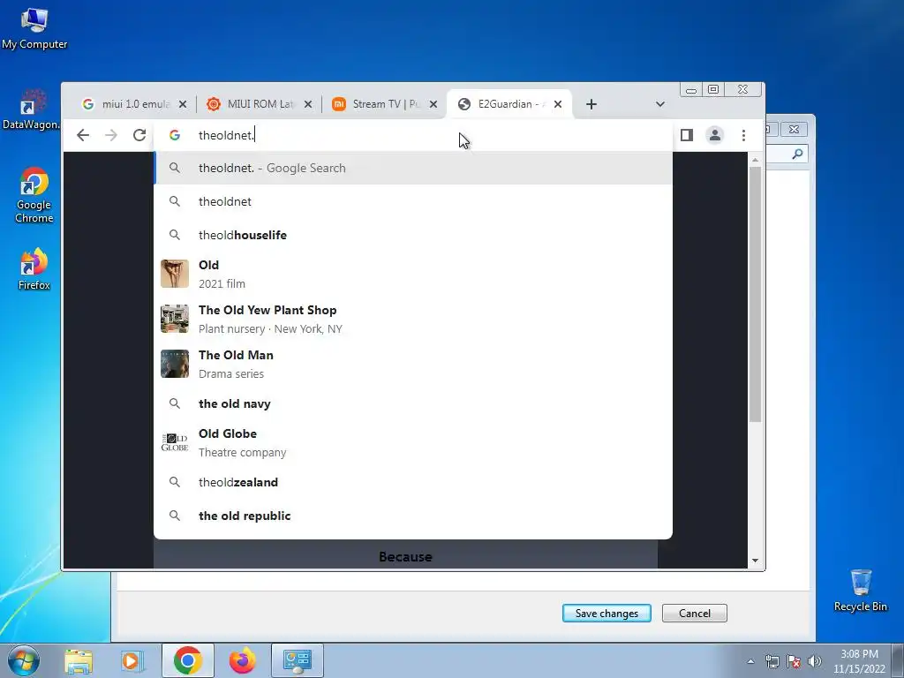
Task: Click Cancel in background dialog
Action: pos(694,613)
